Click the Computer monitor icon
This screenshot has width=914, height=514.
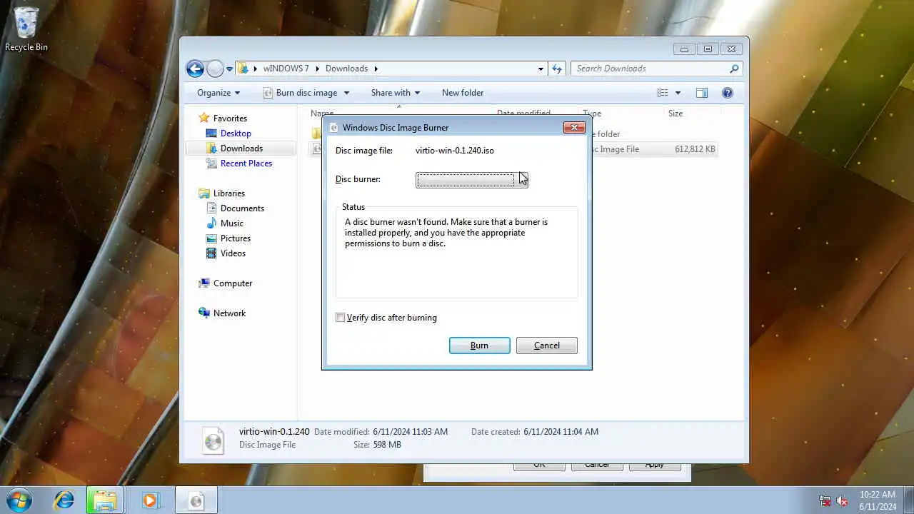click(x=204, y=283)
